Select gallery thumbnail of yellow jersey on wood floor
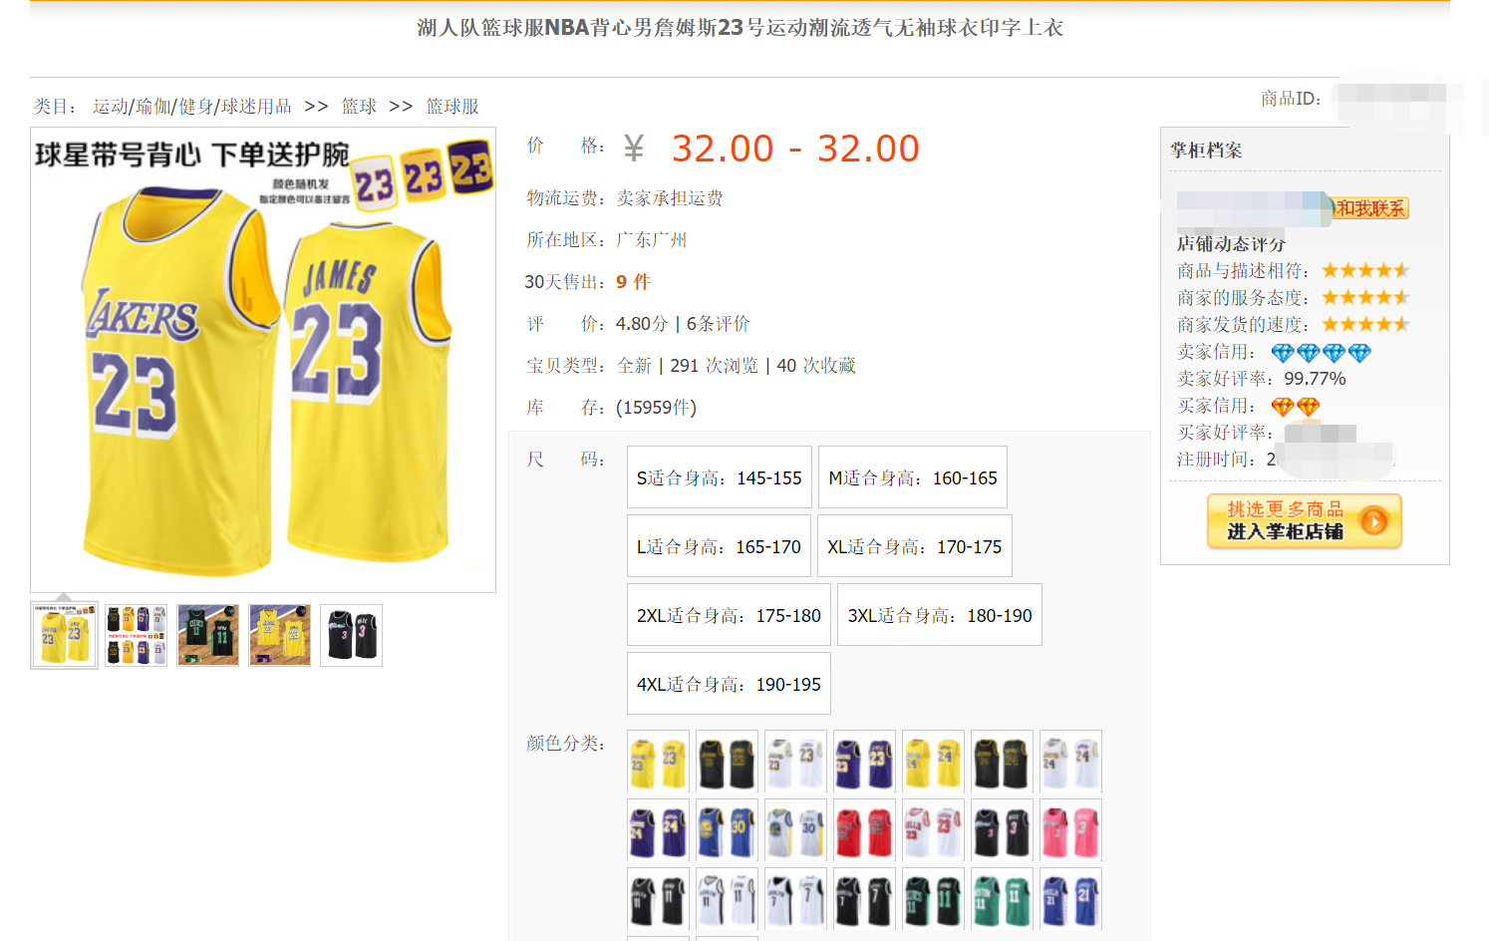1489x941 pixels. coord(279,635)
